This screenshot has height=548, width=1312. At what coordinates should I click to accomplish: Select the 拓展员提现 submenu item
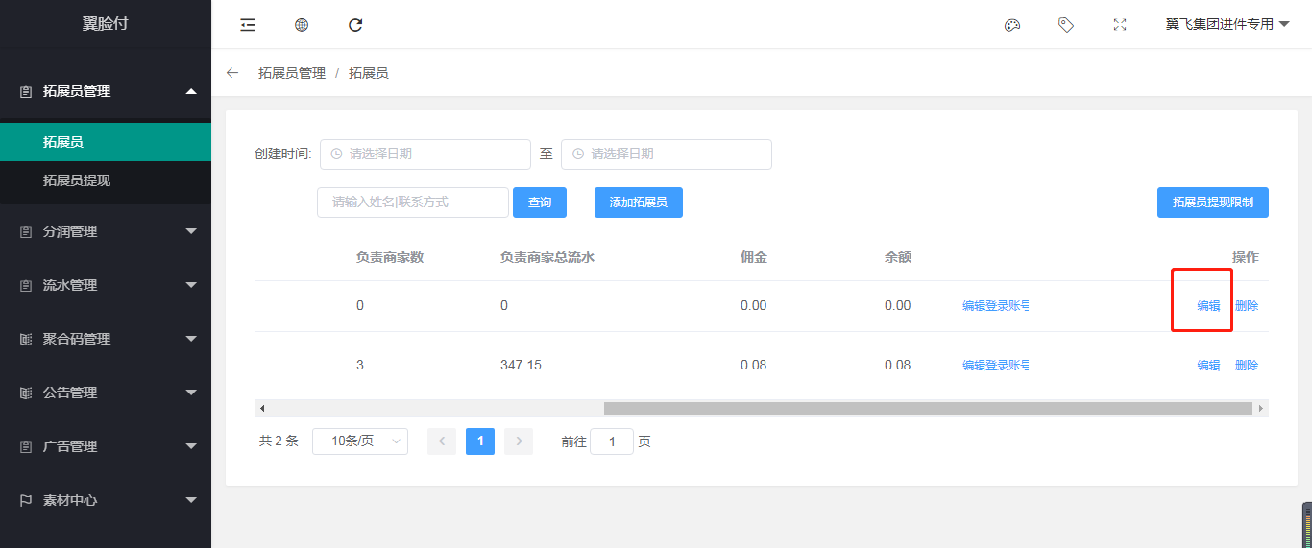pos(106,180)
